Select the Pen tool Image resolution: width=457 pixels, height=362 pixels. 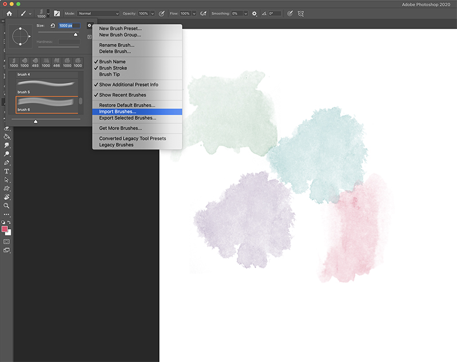point(7,163)
